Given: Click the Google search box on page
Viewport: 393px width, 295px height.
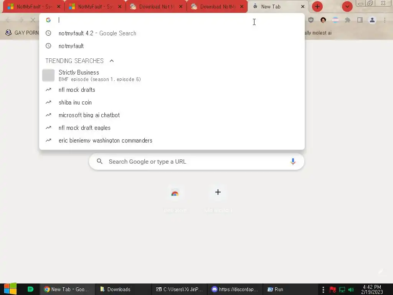Looking at the screenshot, I should 196,162.
